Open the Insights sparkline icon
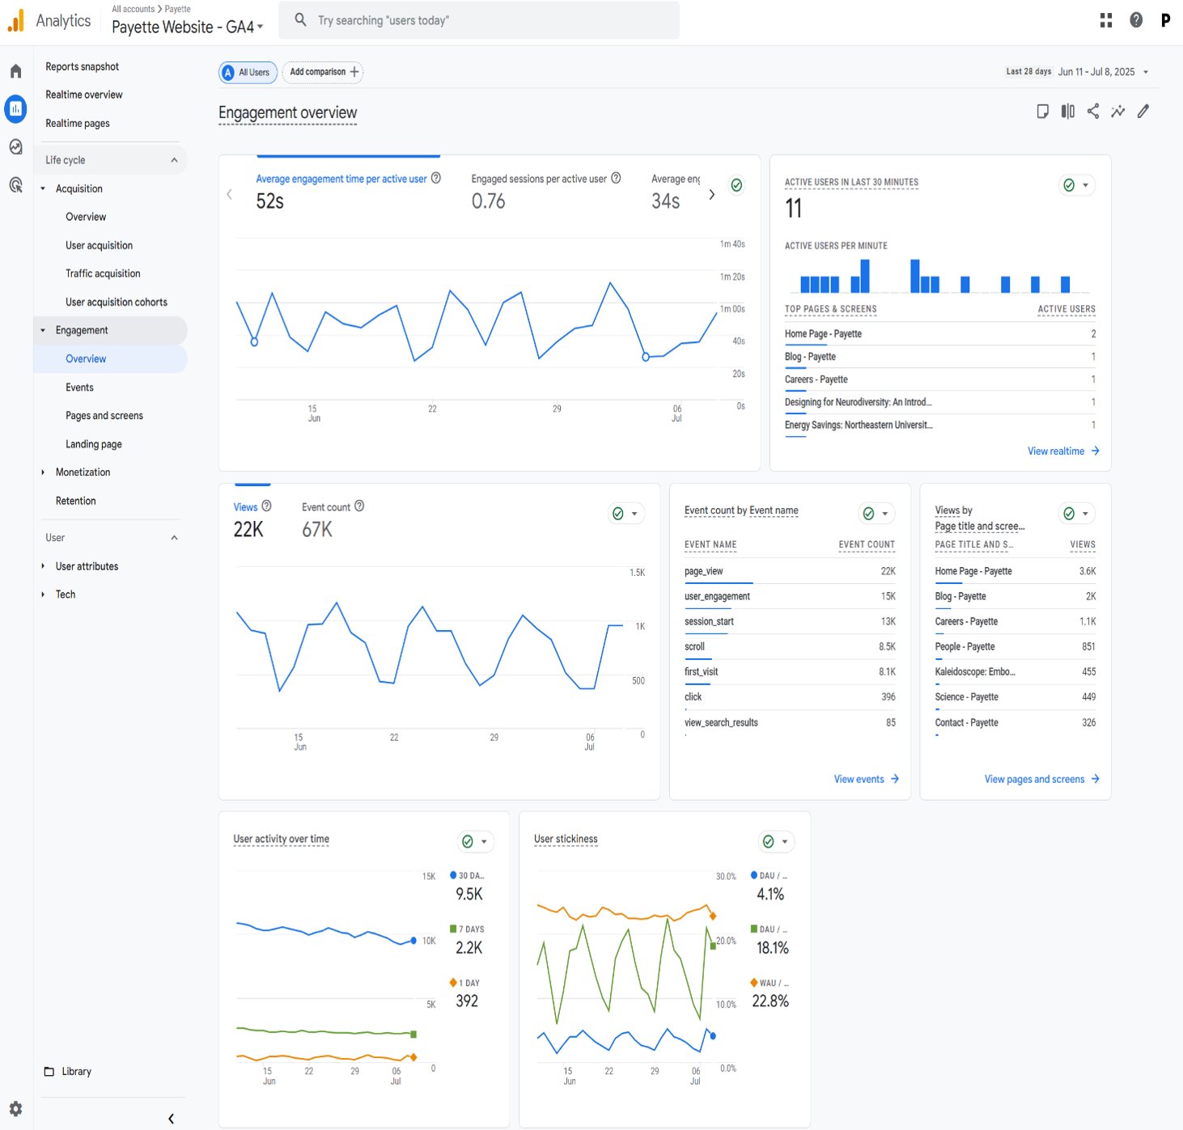Screen dimensions: 1183x1130 (x=1118, y=111)
